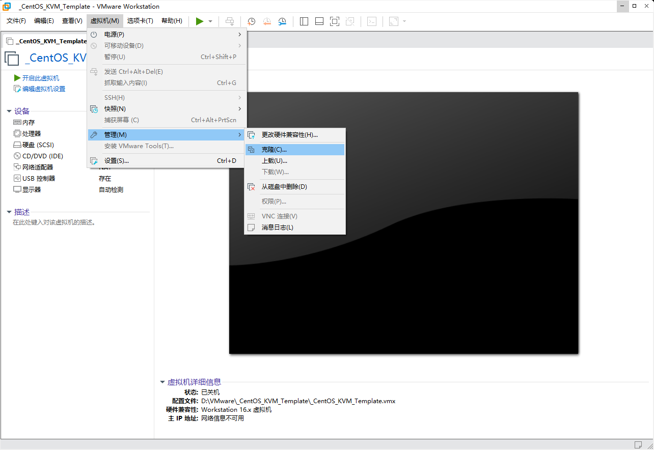654x450 pixels.
Task: Toggle the thumbnail bar toolbar icon
Action: click(x=319, y=21)
